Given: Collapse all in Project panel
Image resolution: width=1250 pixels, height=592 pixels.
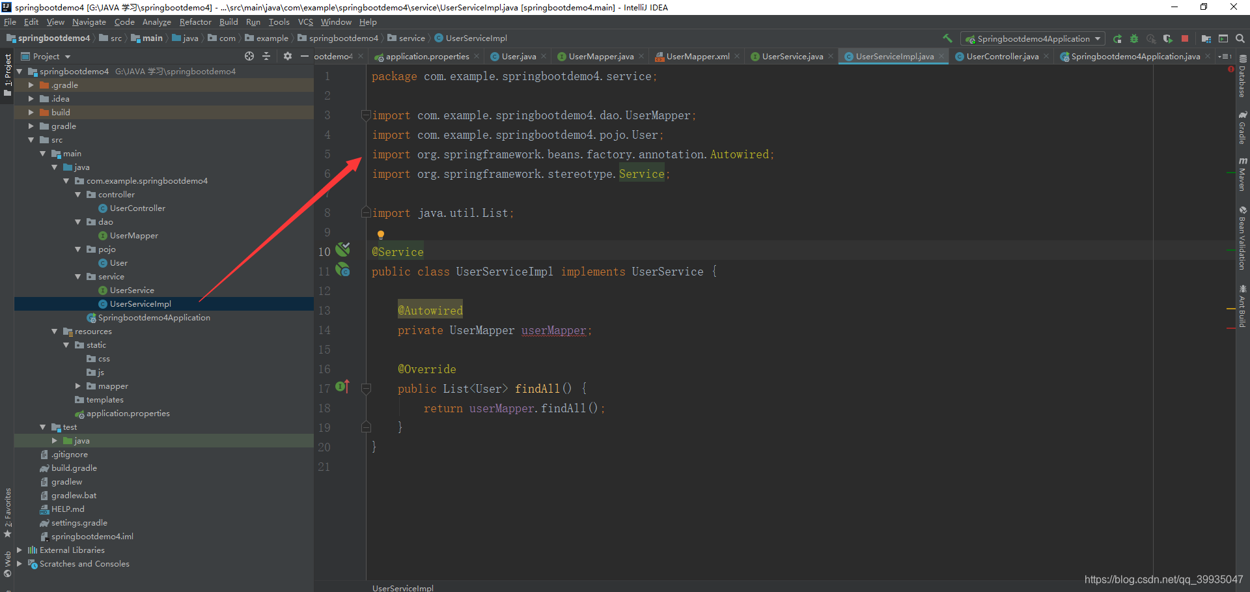Looking at the screenshot, I should (x=266, y=56).
